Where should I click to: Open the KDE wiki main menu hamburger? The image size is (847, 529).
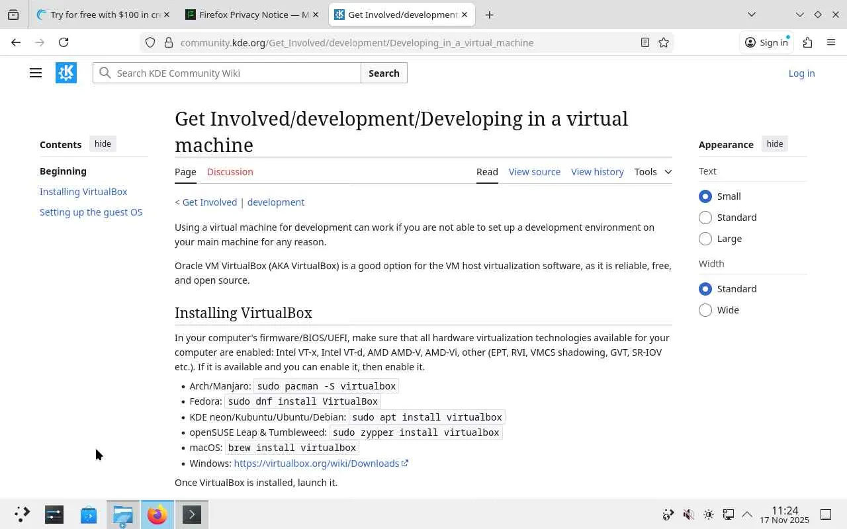[x=36, y=73]
